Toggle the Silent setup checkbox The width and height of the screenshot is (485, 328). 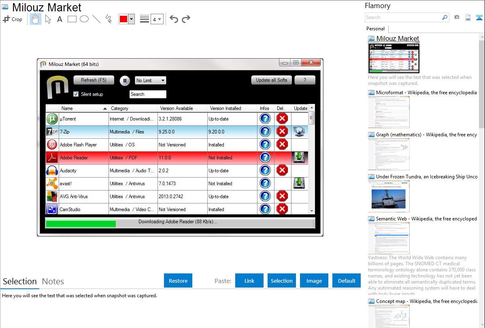(76, 94)
